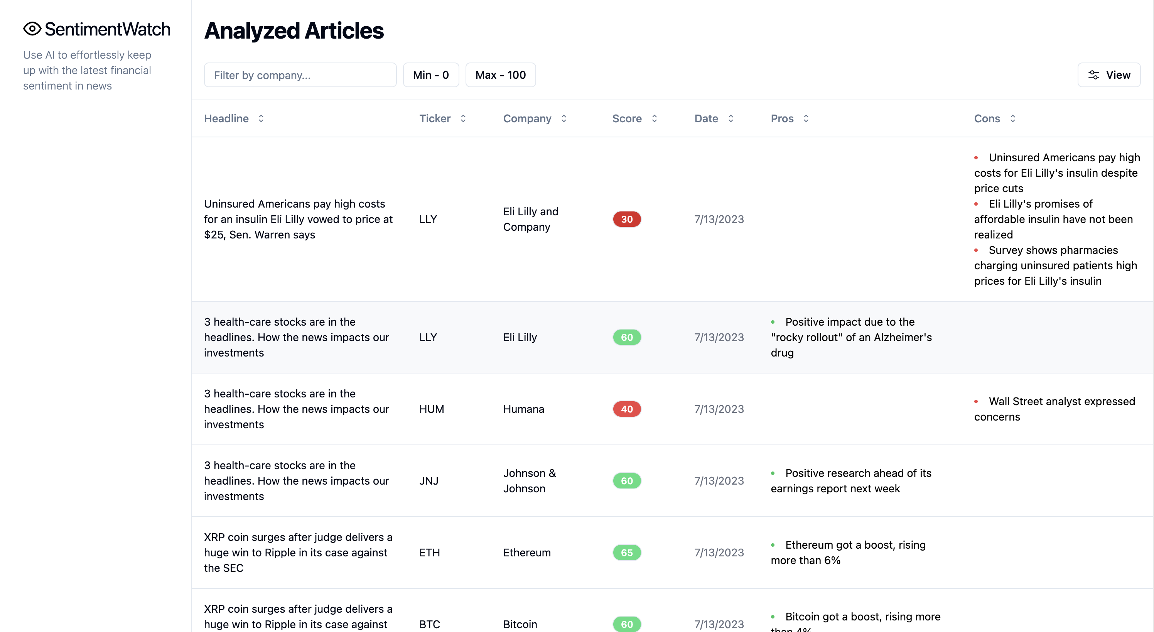Click 'Eli Lilly's promises of affordable insulin' con
The width and height of the screenshot is (1154, 632).
[1053, 219]
